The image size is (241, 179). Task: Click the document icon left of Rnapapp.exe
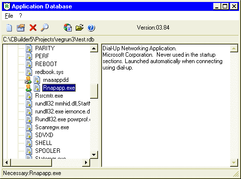(x=37, y=88)
